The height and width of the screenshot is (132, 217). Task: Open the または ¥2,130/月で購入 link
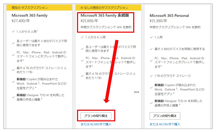165,124
